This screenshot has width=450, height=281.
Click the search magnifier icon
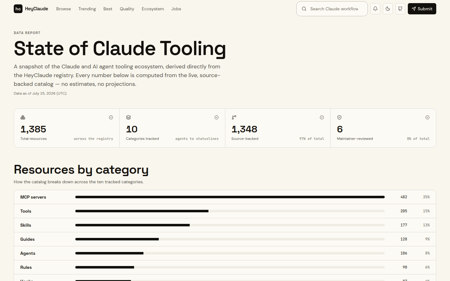(x=304, y=9)
